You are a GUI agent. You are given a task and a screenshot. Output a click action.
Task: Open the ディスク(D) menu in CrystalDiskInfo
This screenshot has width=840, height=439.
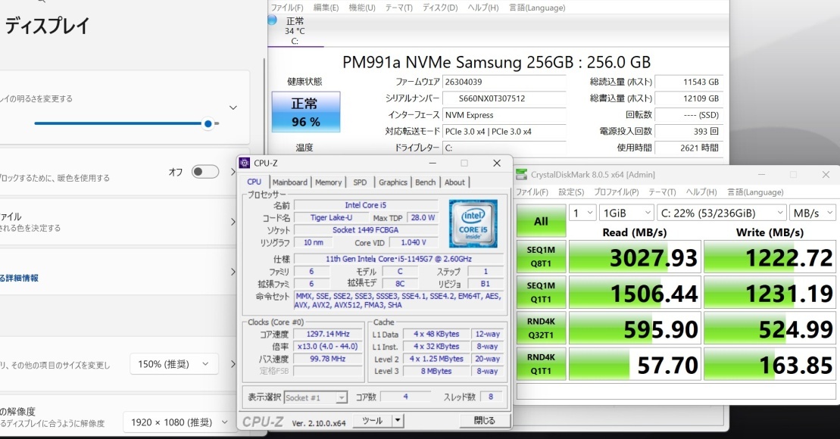coord(439,8)
